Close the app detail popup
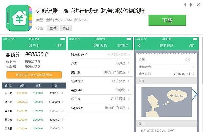 pyautogui.click(x=198, y=5)
